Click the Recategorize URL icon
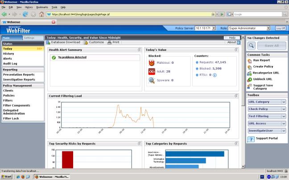The width and height of the screenshot is (289, 180). coord(249,73)
